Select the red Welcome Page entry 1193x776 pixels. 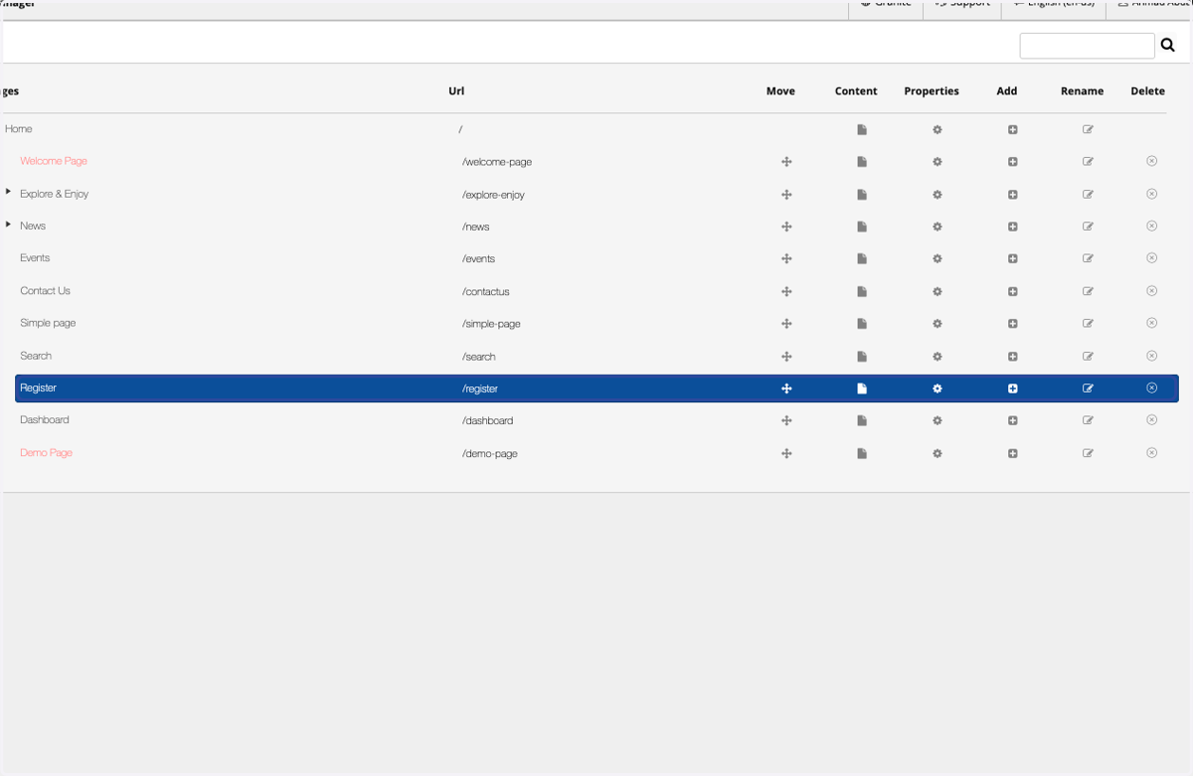point(54,161)
